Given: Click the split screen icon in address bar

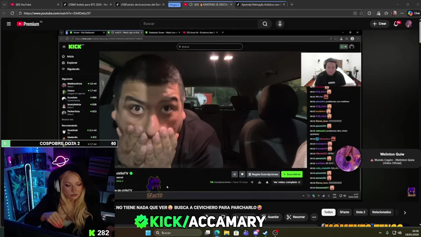Looking at the screenshot, I should click(355, 13).
